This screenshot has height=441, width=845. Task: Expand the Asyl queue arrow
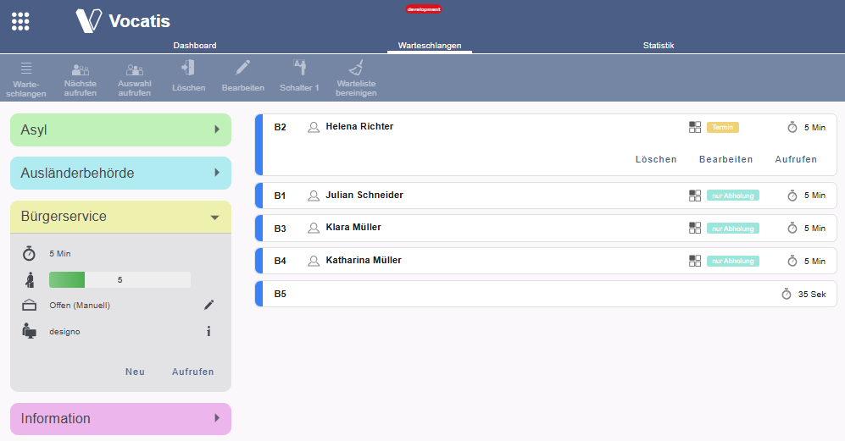tap(217, 130)
